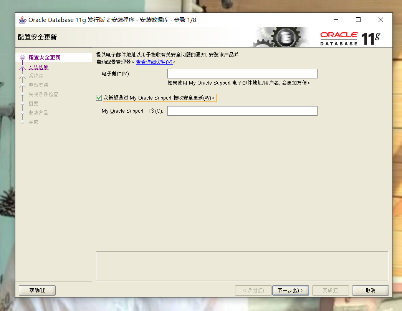Select the 先决条件检查 step in sidebar

pyautogui.click(x=43, y=94)
